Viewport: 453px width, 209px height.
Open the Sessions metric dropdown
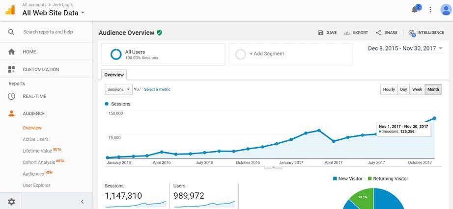[x=118, y=89]
